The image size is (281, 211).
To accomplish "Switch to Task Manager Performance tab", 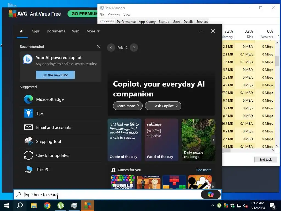I will (126, 21).
